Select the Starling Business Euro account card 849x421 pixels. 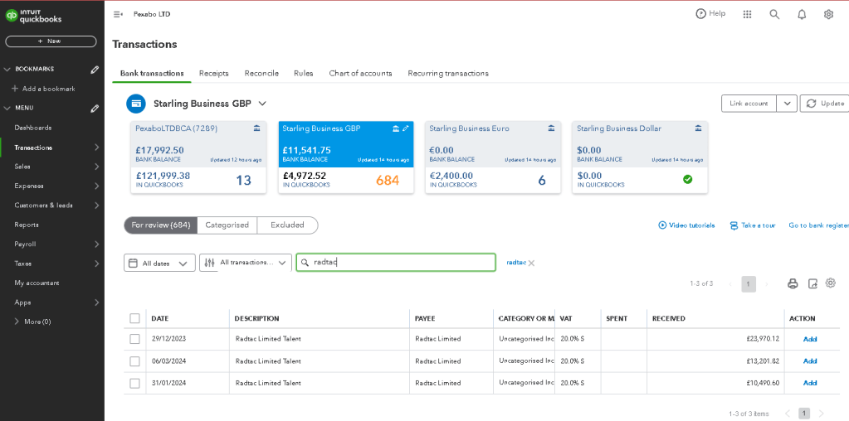(493, 157)
